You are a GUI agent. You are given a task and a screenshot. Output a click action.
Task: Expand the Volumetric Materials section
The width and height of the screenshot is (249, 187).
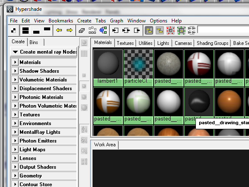pos(15,79)
